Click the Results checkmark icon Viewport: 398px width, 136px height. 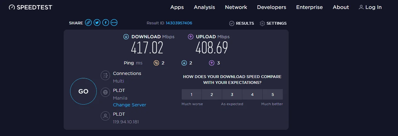point(232,23)
